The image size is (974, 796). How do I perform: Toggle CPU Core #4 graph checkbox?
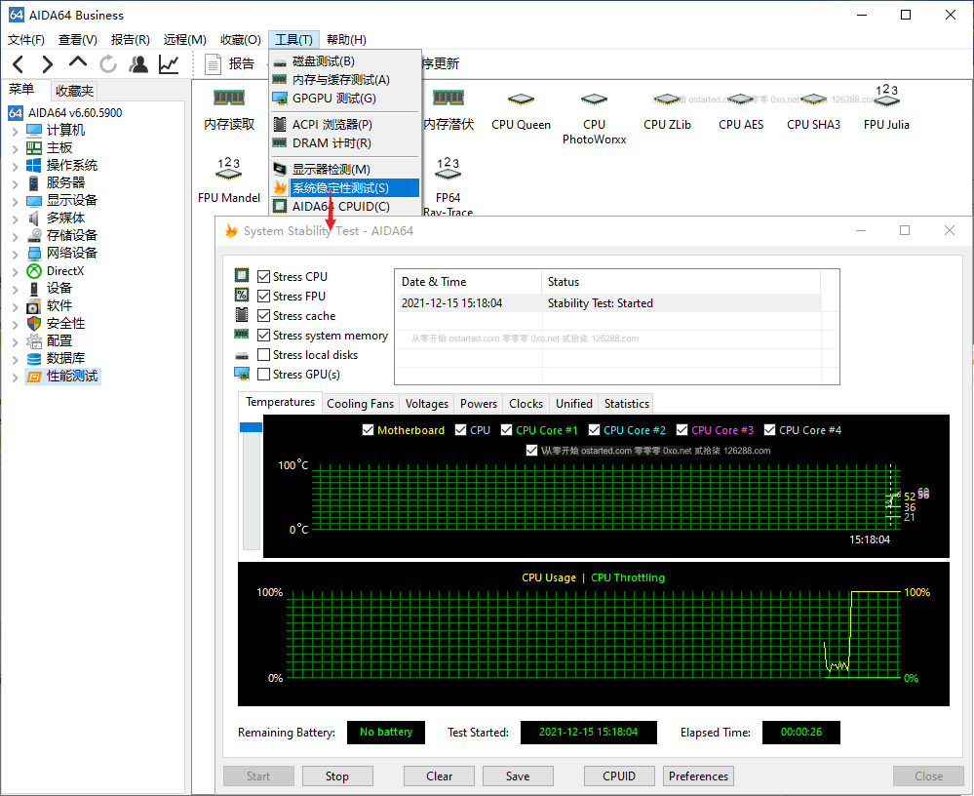(x=769, y=430)
